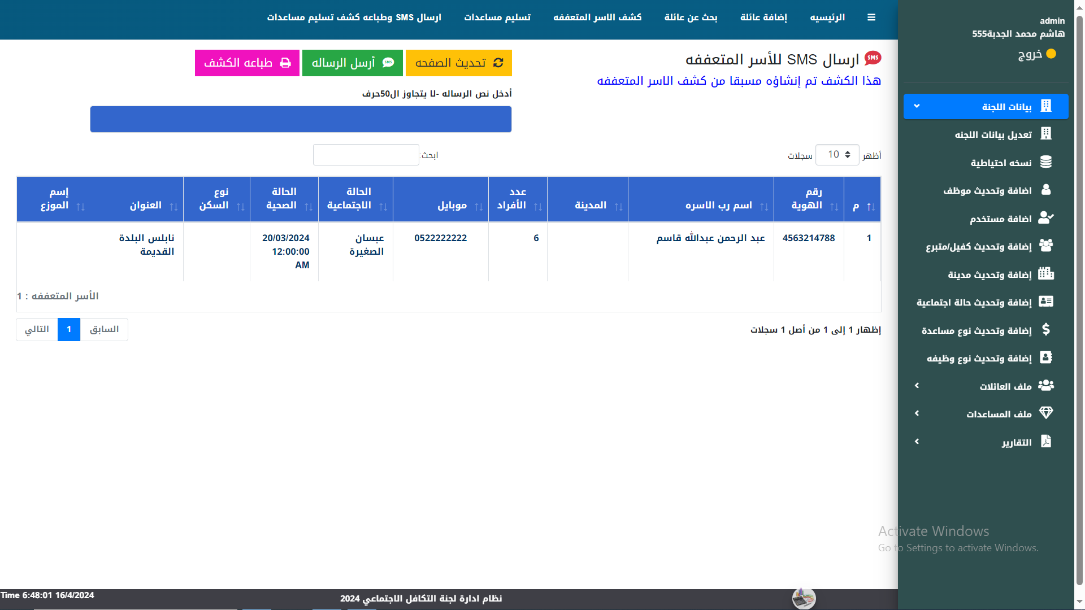Open التقارير via its PDF report icon
The height and width of the screenshot is (610, 1085).
1047,441
